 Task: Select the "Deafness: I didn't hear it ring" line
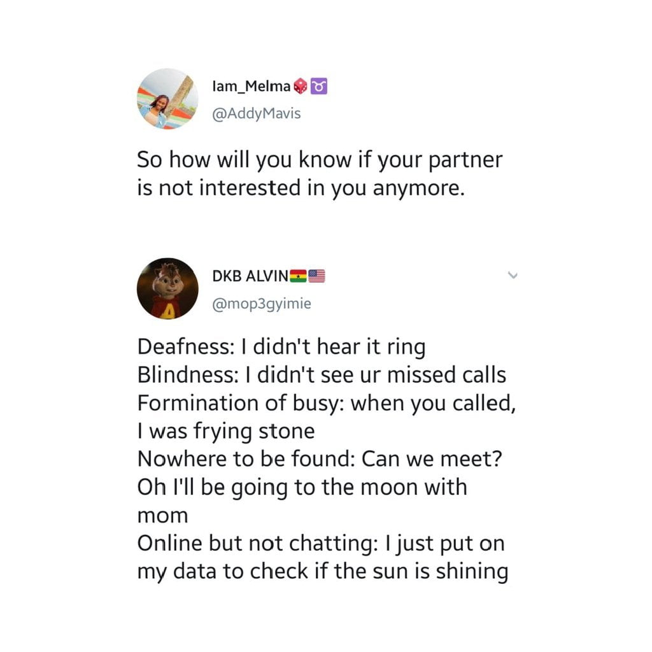[x=281, y=348]
